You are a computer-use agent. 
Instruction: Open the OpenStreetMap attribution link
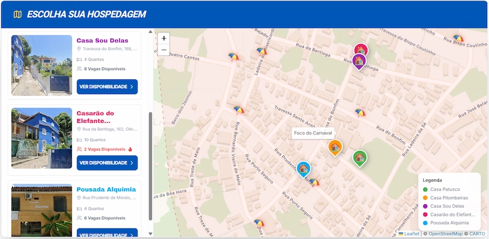[446, 233]
